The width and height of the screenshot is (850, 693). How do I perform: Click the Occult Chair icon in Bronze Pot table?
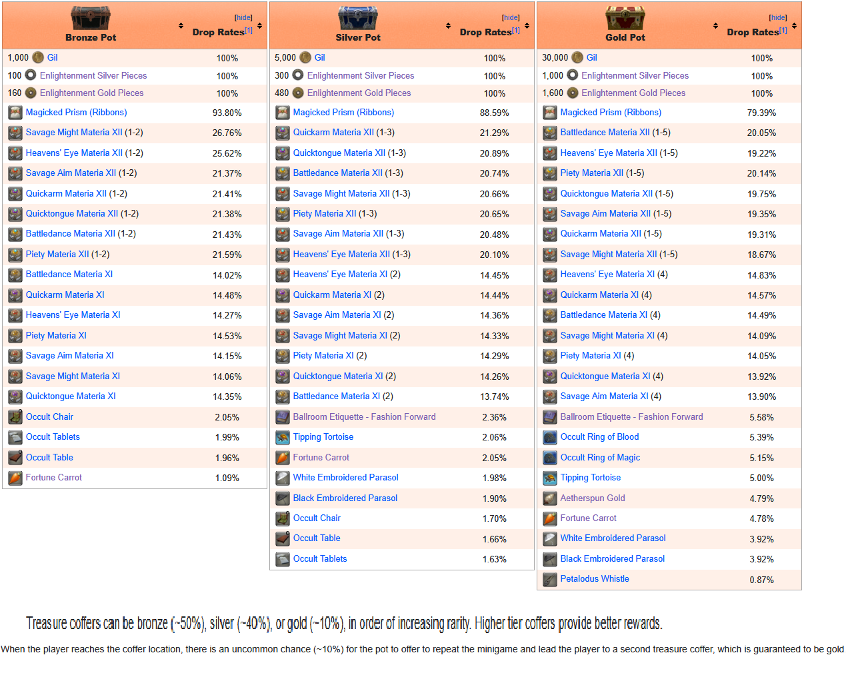pos(15,417)
